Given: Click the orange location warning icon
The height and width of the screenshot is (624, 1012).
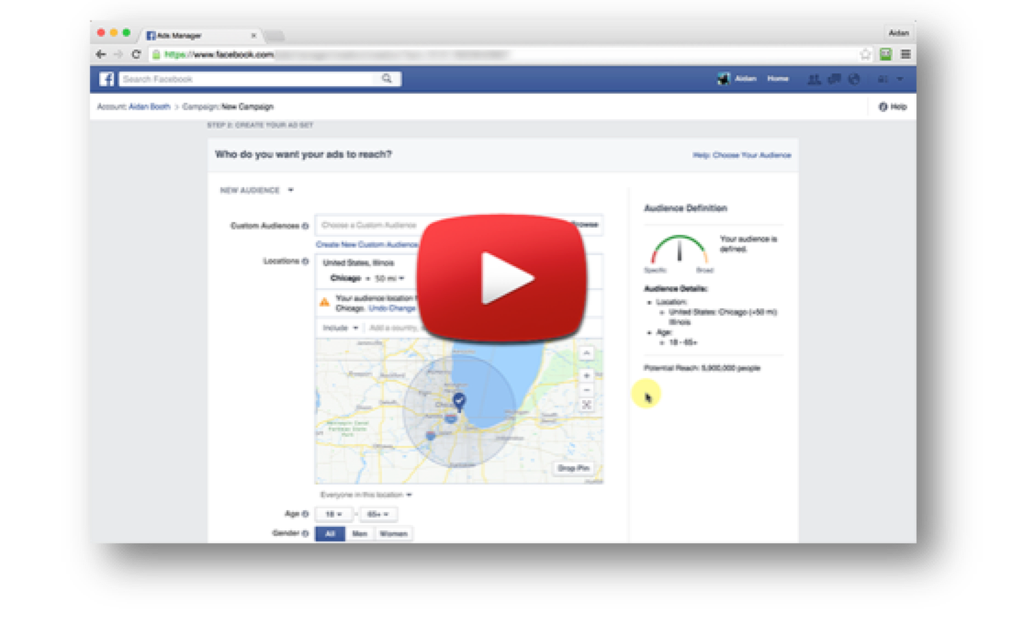Looking at the screenshot, I should click(x=325, y=302).
